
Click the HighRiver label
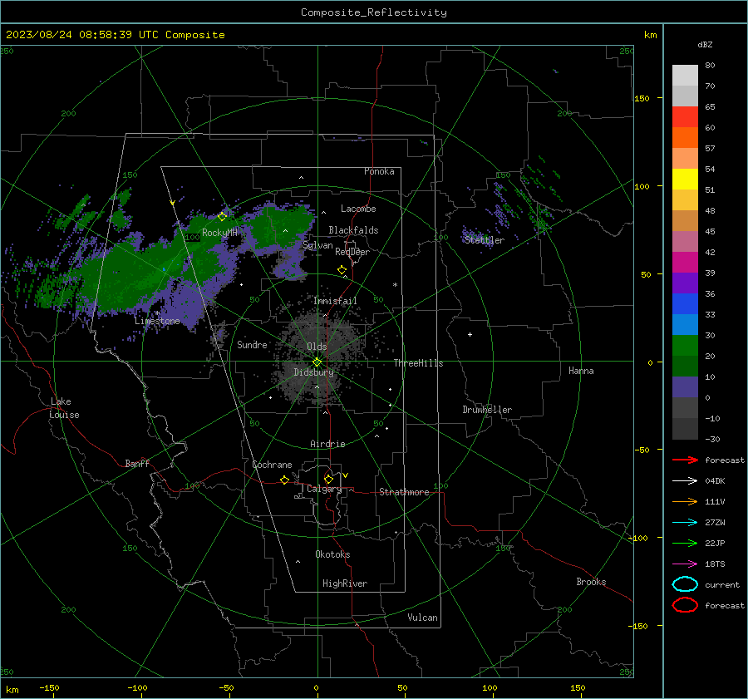pos(345,583)
